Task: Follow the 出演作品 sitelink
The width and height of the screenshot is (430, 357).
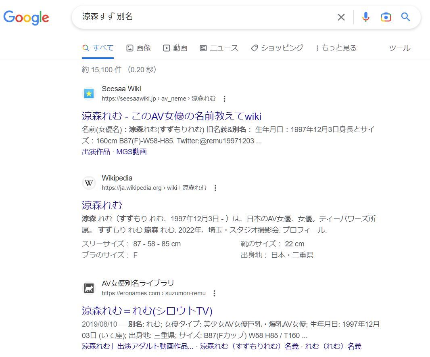Action: tap(96, 151)
